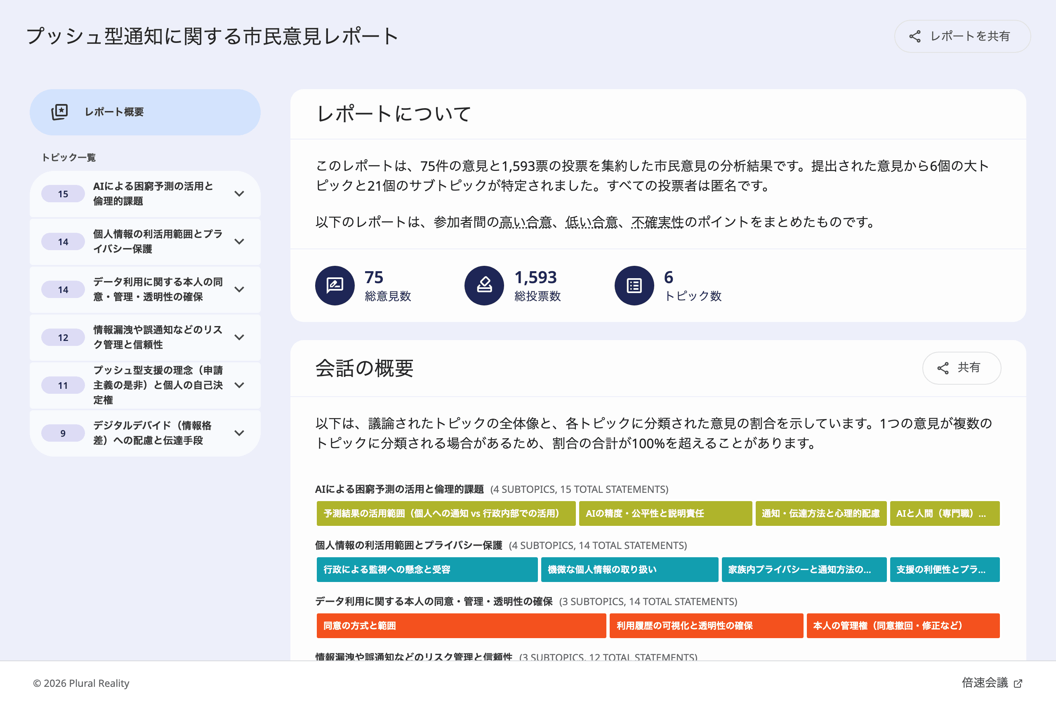Viewport: 1056px width, 705px height.
Task: Expand AIによる困窮予測の活用と倫理的課題 topic chevron
Action: coord(240,194)
